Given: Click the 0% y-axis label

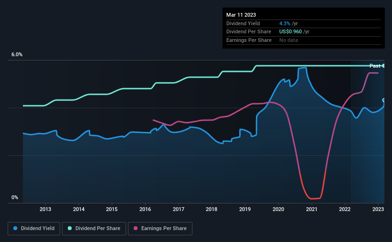Looking at the screenshot, I should click(15, 197).
